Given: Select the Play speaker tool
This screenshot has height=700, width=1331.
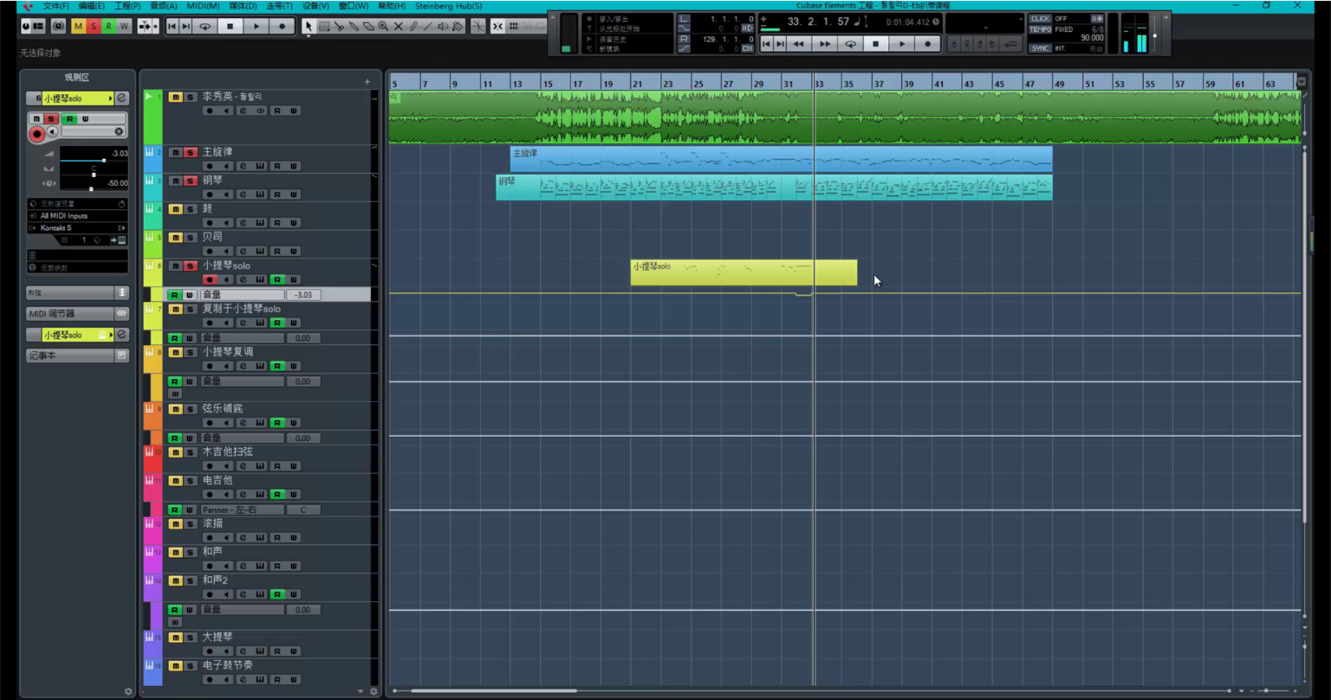Looking at the screenshot, I should click(x=443, y=26).
